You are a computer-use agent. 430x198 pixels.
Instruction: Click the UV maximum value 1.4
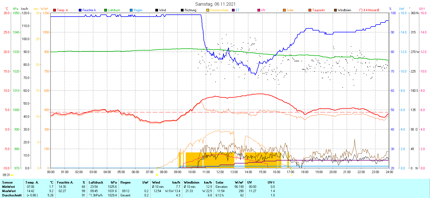[273, 191]
